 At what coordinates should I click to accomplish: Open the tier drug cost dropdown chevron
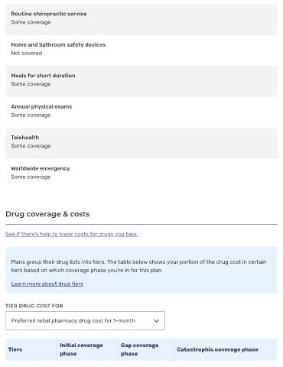[x=156, y=321]
